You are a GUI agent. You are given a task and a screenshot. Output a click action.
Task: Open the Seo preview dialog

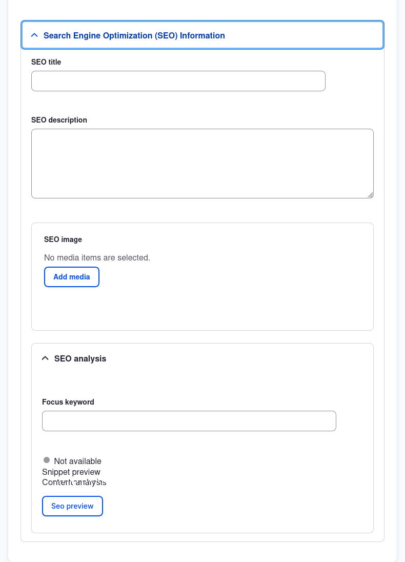click(x=72, y=506)
